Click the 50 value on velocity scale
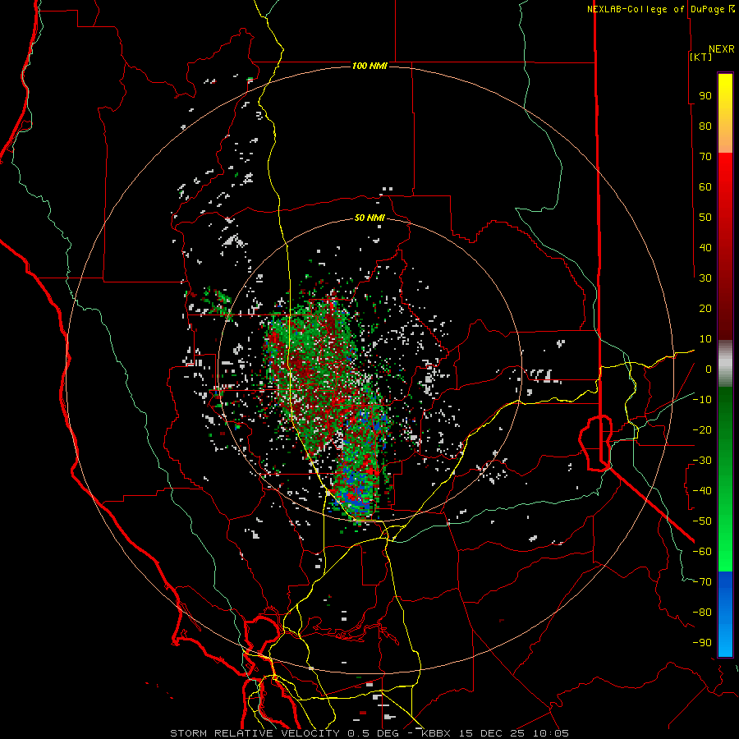Image resolution: width=739 pixels, height=739 pixels. coord(705,218)
